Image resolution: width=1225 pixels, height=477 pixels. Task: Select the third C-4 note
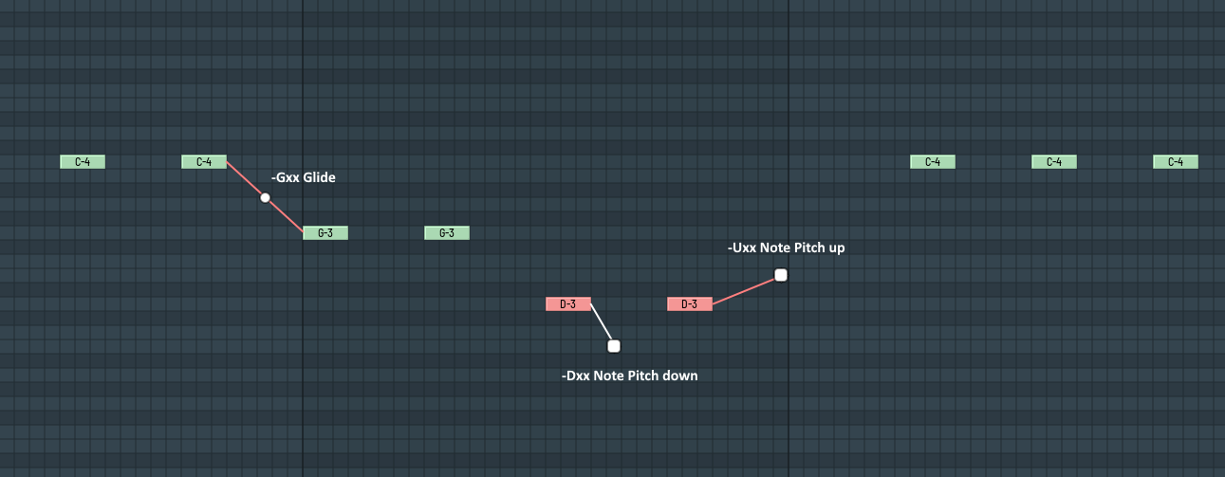click(933, 162)
